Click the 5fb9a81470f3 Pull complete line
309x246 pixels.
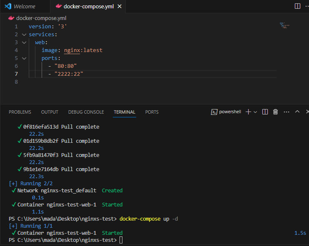pyautogui.click(x=58, y=155)
